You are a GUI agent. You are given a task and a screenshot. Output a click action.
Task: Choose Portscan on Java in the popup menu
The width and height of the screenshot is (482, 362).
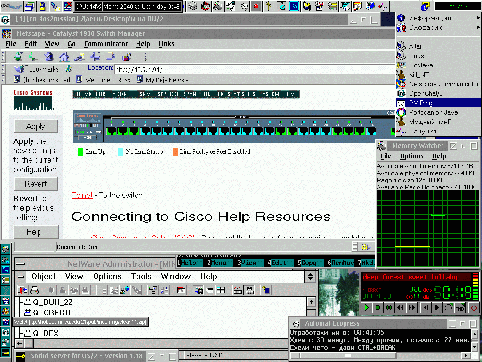pos(438,112)
